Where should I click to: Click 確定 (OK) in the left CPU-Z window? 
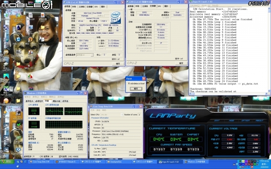(x=118, y=64)
